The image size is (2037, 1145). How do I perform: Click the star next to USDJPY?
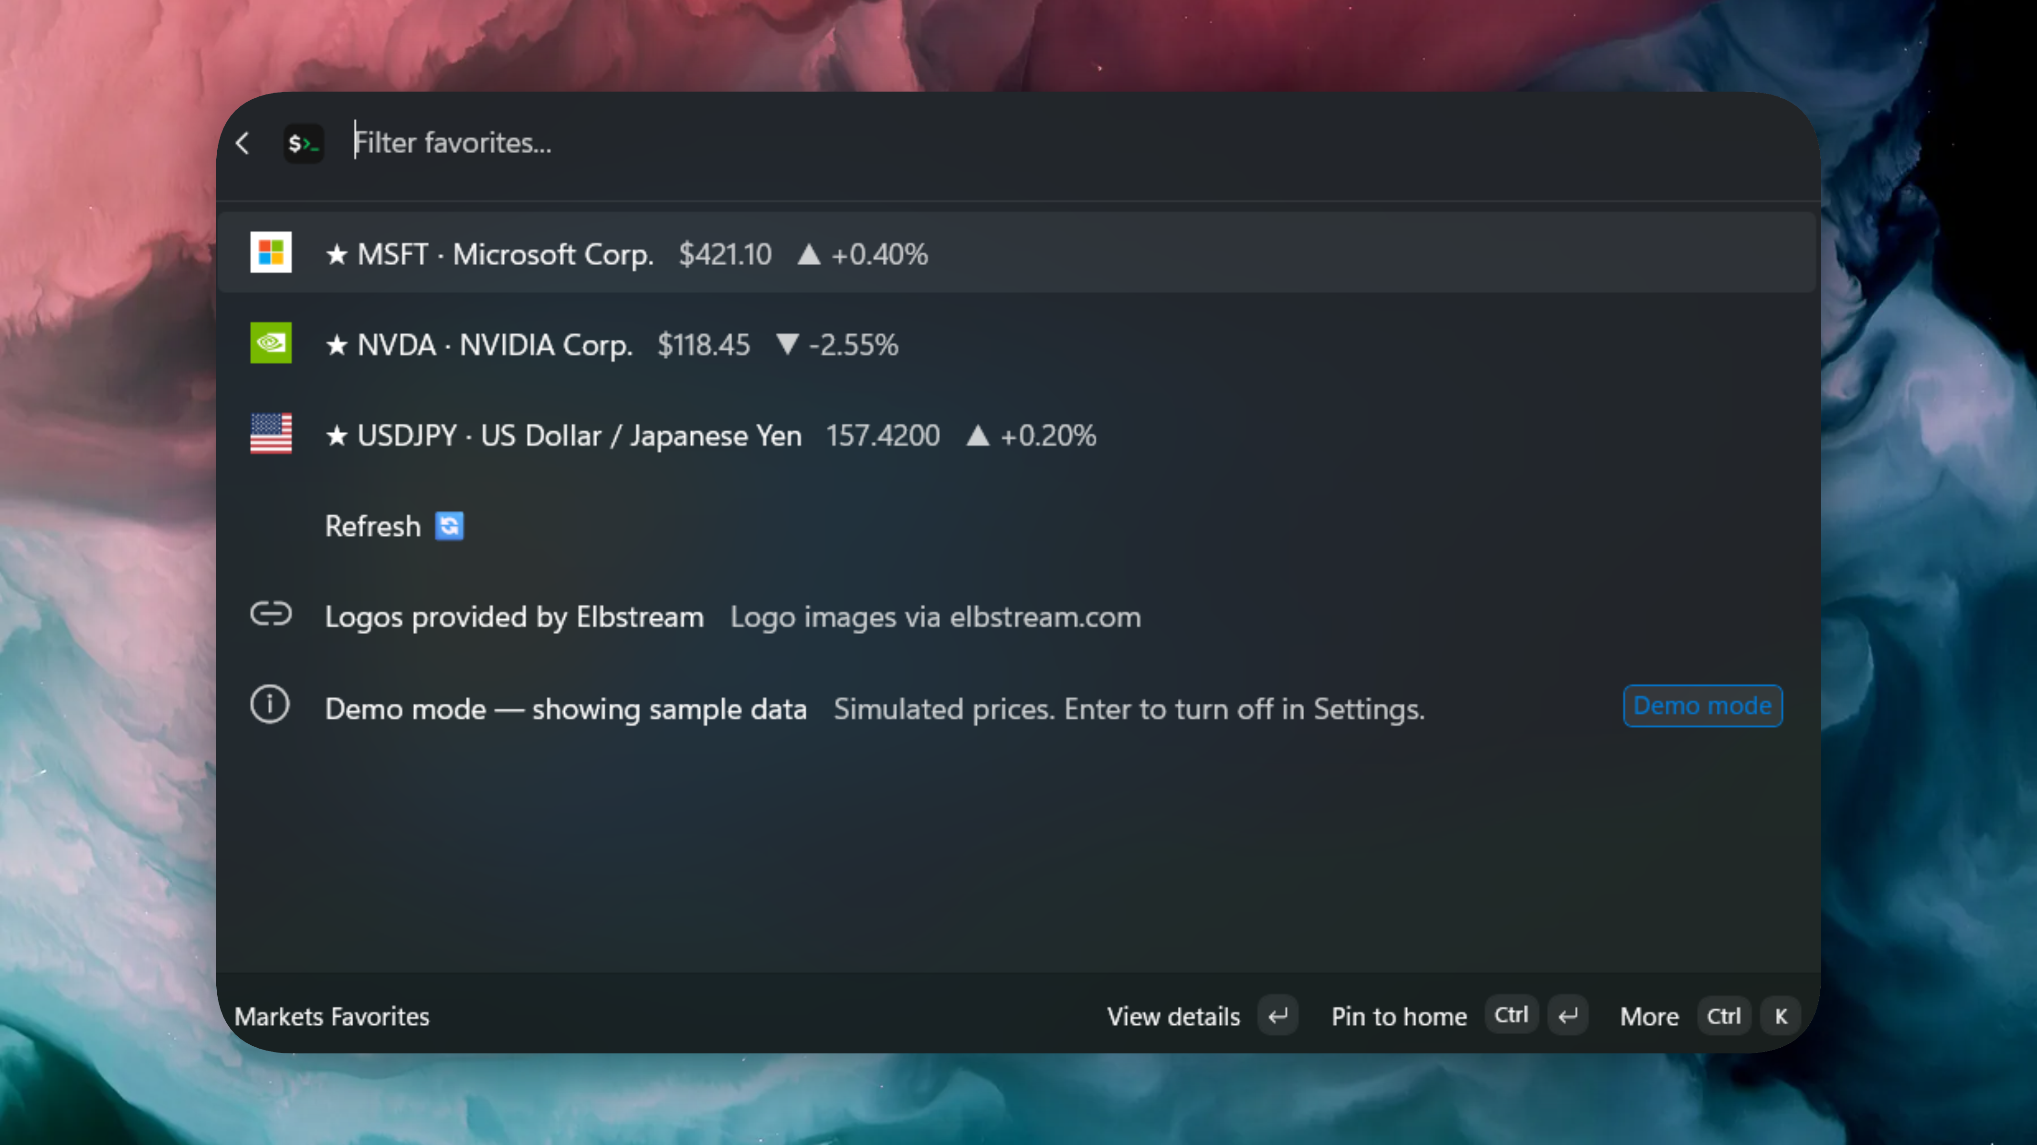tap(337, 436)
